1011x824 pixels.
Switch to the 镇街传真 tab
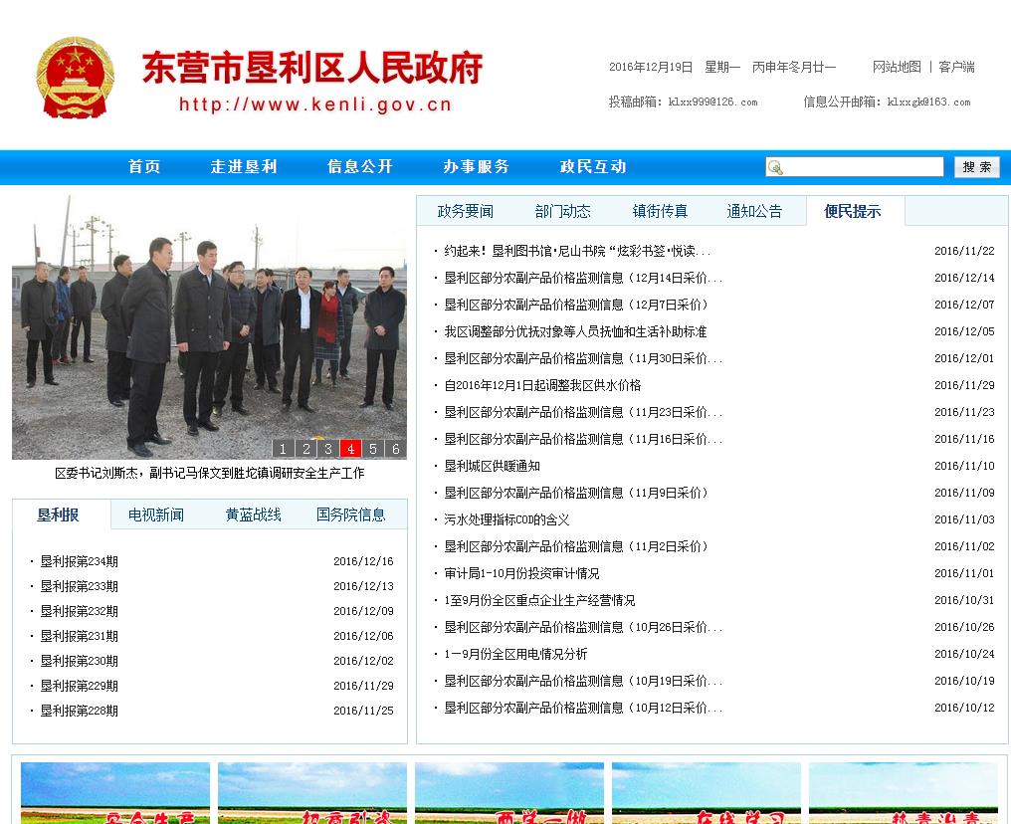pyautogui.click(x=660, y=212)
